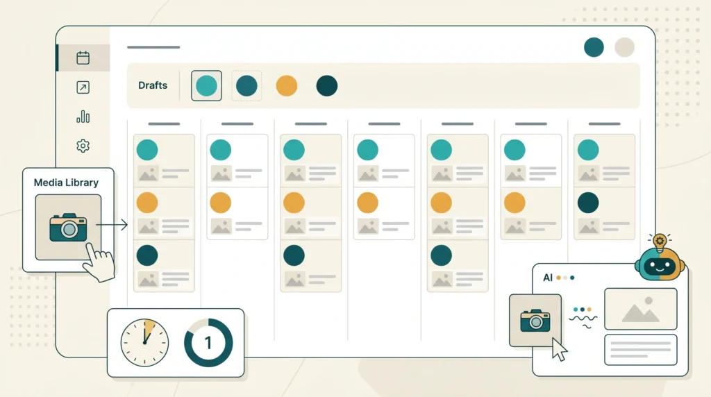711x397 pixels.
Task: Click the text lines box in AI panel
Action: [641, 349]
